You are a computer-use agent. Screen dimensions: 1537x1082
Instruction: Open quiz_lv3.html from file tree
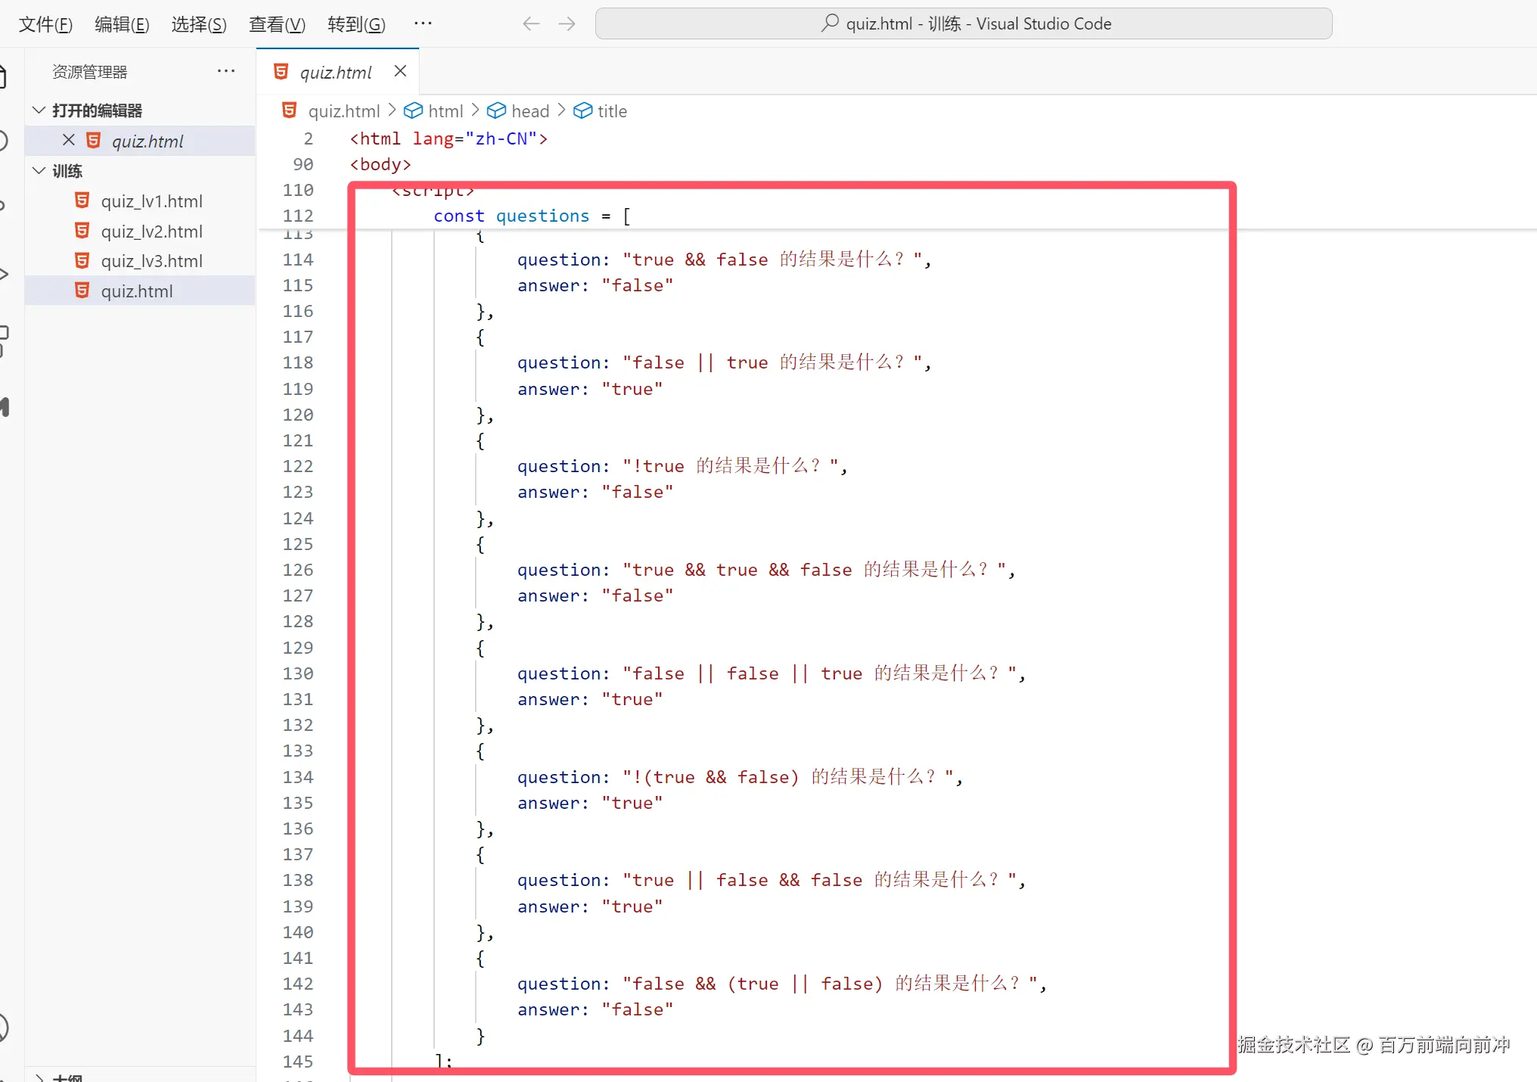click(x=151, y=261)
